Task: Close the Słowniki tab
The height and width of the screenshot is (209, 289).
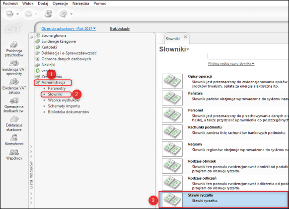Action: coord(185,37)
